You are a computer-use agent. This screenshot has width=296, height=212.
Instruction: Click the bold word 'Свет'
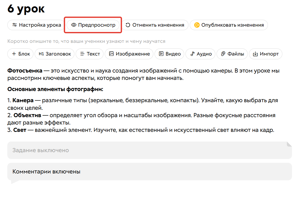click(20, 130)
